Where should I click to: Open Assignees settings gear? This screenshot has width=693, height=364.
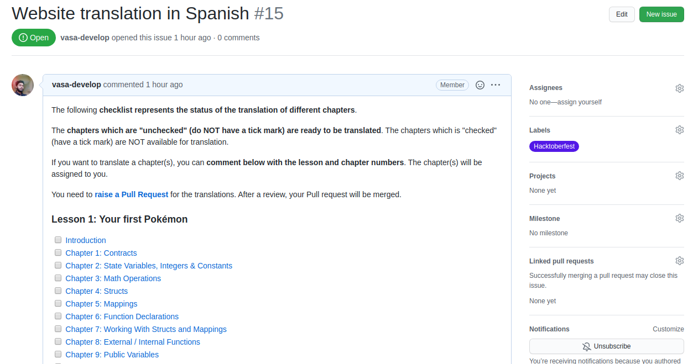click(x=679, y=88)
